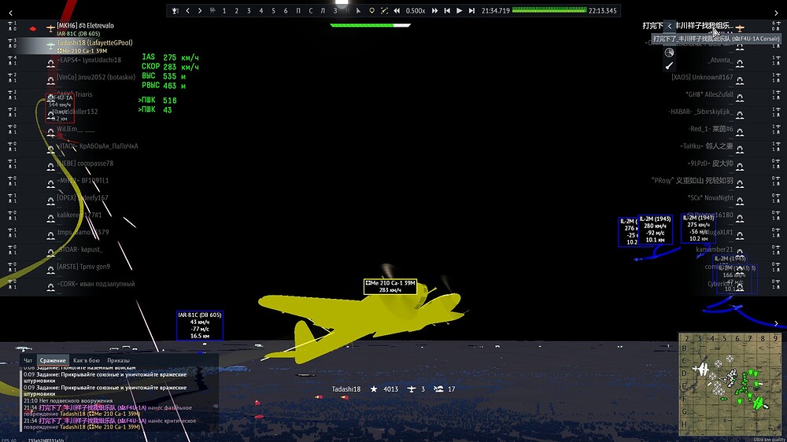Click the IAR-81C (DB 605) target marker
Screen dimensions: 787x442
(x=200, y=325)
